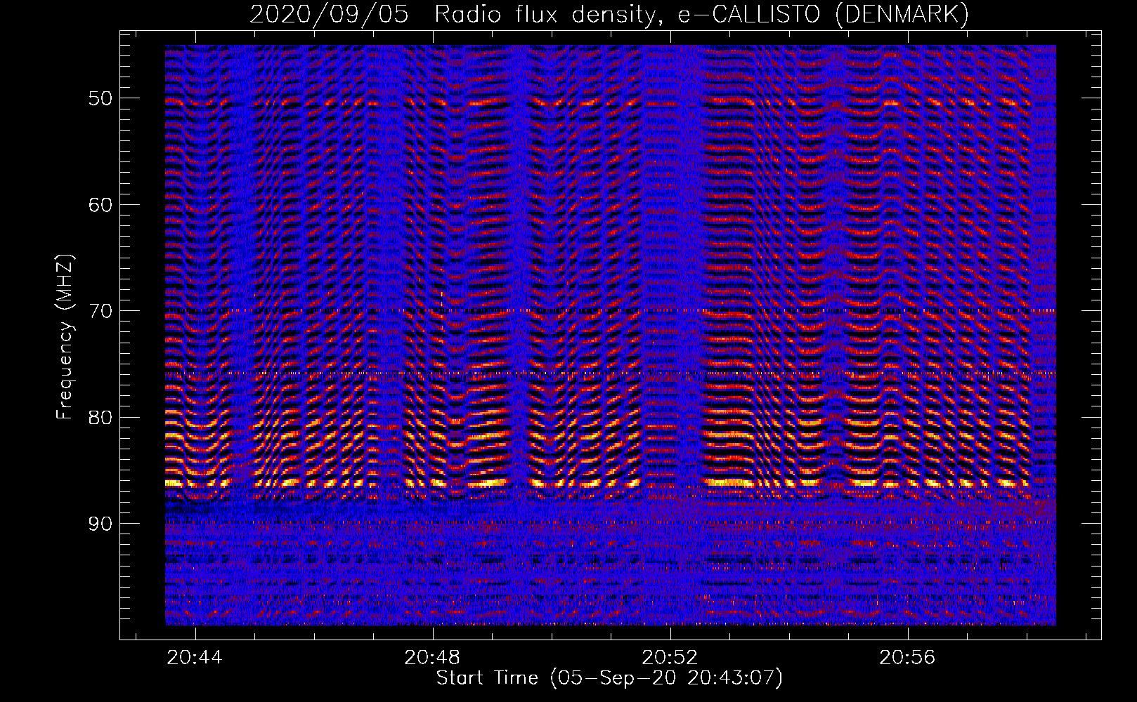Click the 20:48 time tick label
The image size is (1137, 702).
click(x=432, y=657)
